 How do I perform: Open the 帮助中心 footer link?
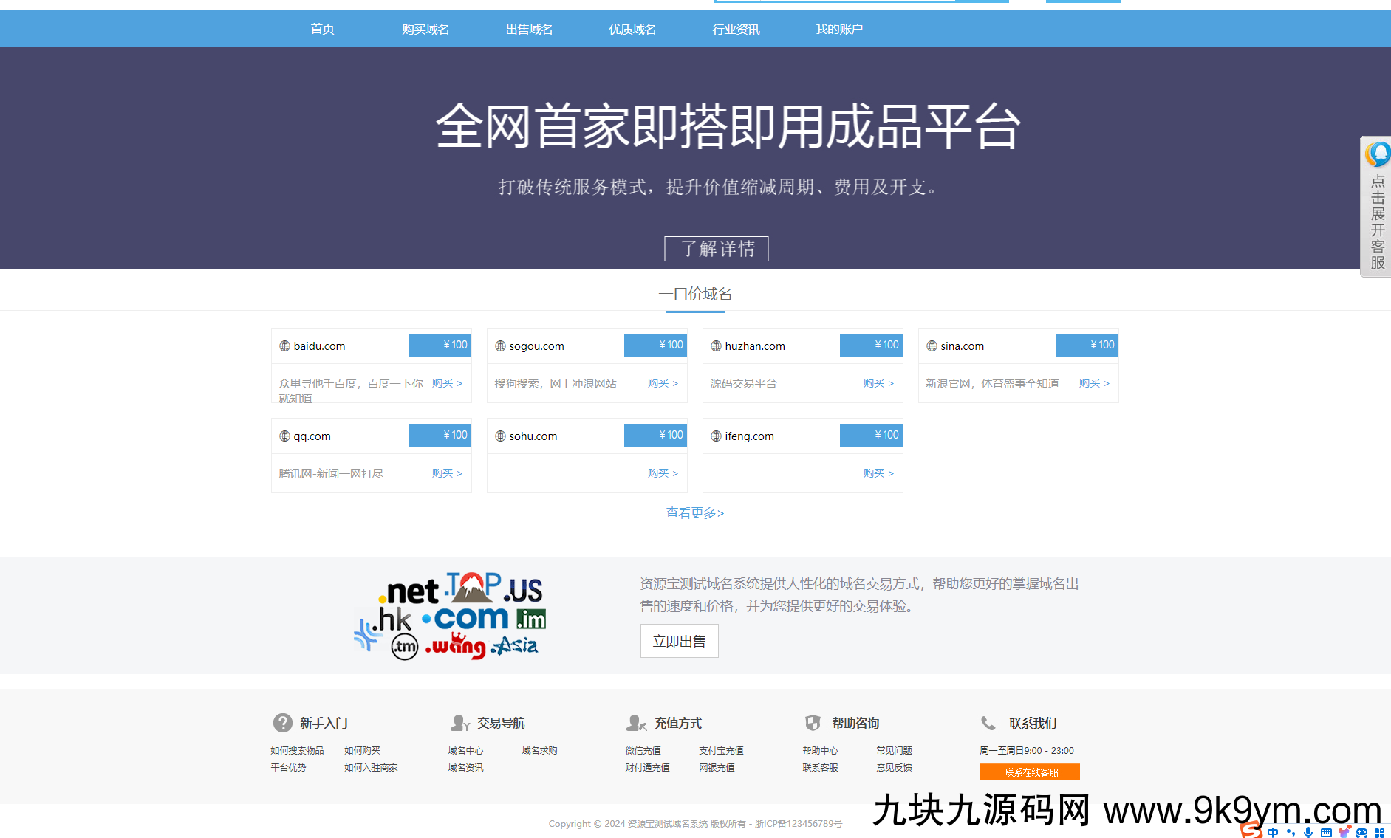click(x=820, y=751)
